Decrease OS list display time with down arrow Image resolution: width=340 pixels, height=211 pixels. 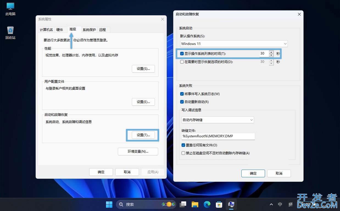point(271,55)
